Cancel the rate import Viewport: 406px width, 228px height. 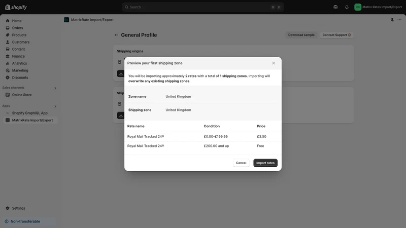pyautogui.click(x=241, y=163)
